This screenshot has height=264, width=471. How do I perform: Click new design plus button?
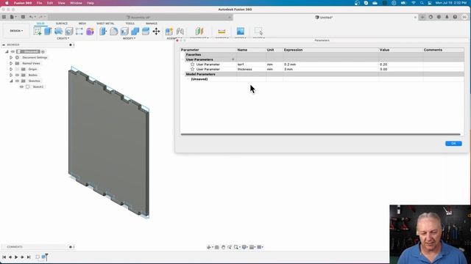422,17
